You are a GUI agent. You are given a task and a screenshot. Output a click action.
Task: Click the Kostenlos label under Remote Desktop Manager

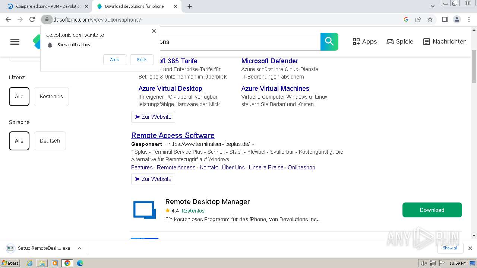point(193,211)
